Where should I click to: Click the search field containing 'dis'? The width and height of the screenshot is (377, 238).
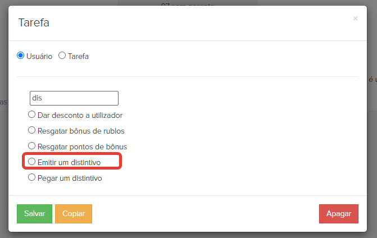(74, 98)
